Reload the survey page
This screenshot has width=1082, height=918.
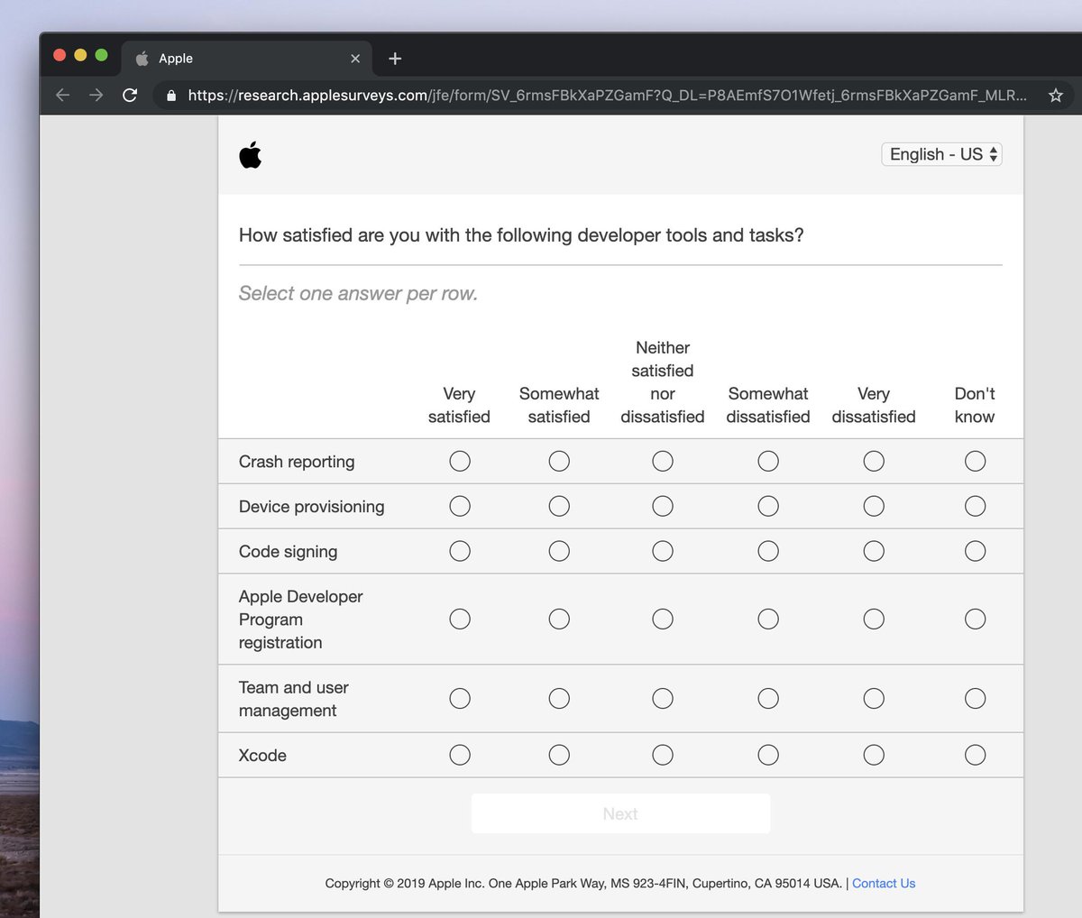(130, 96)
